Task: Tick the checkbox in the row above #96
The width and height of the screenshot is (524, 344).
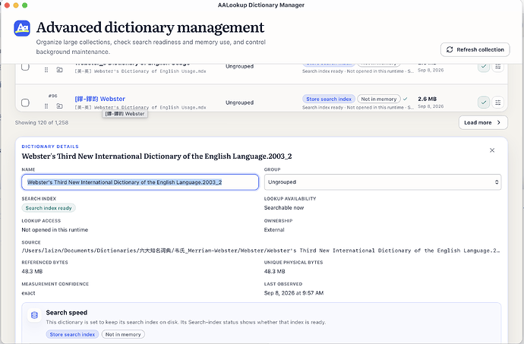Action: pyautogui.click(x=25, y=67)
